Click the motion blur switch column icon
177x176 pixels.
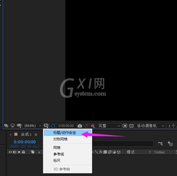(110, 152)
